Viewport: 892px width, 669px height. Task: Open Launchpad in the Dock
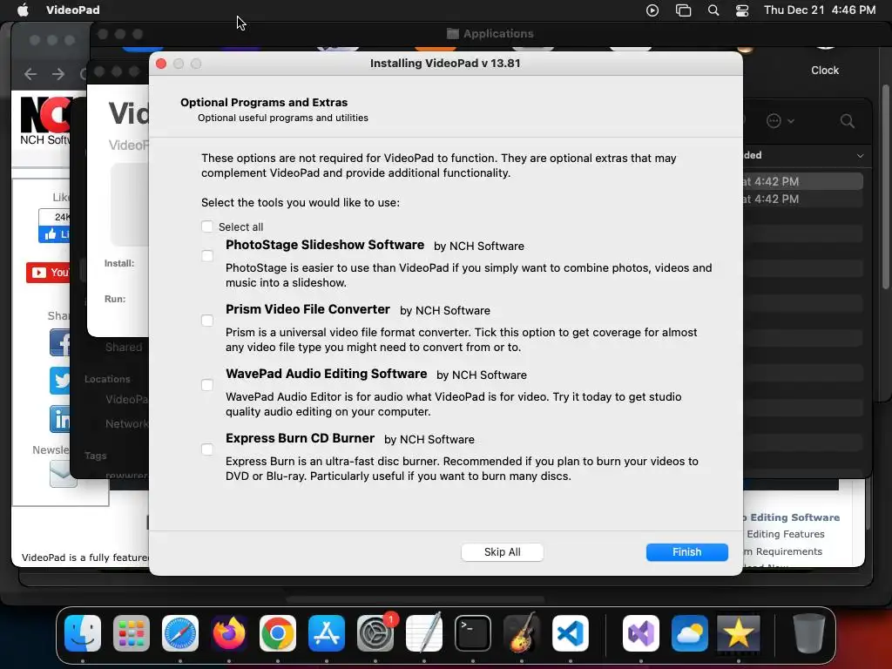click(x=132, y=633)
